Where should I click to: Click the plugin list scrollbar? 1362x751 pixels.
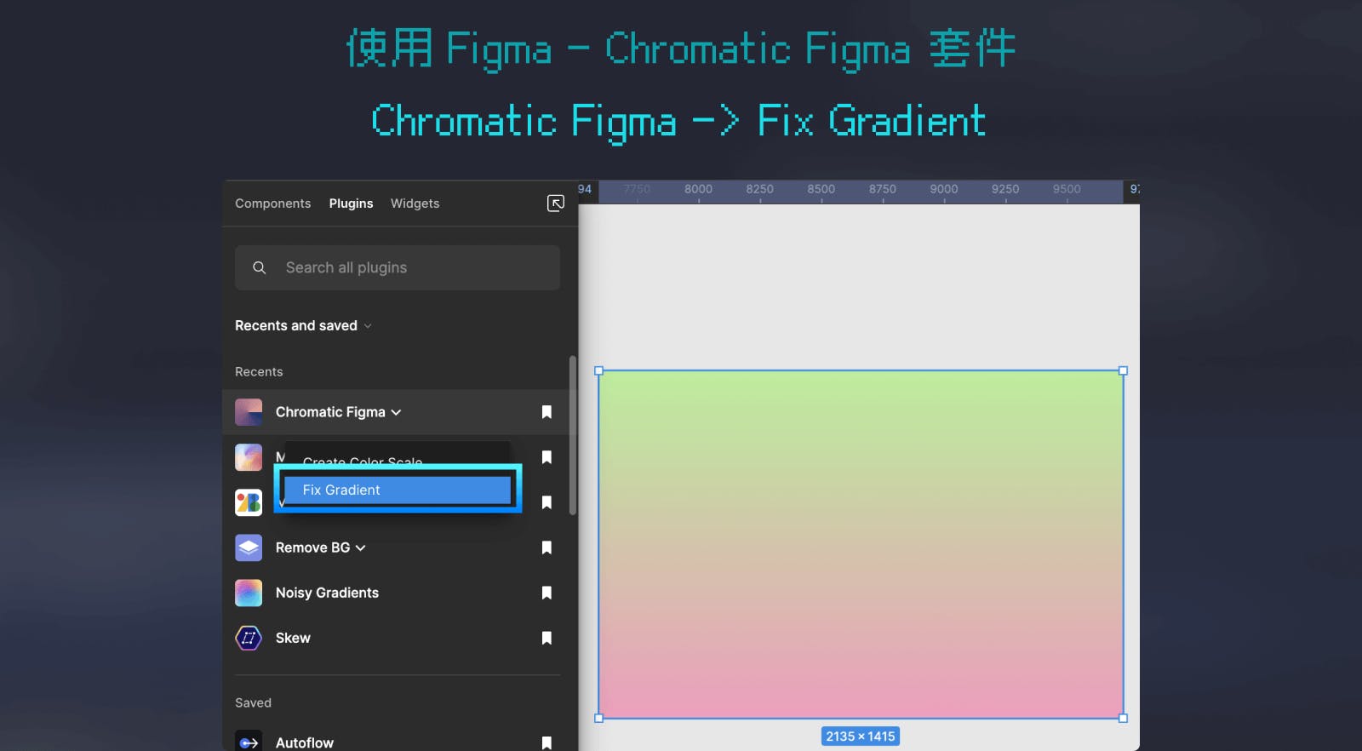573,435
